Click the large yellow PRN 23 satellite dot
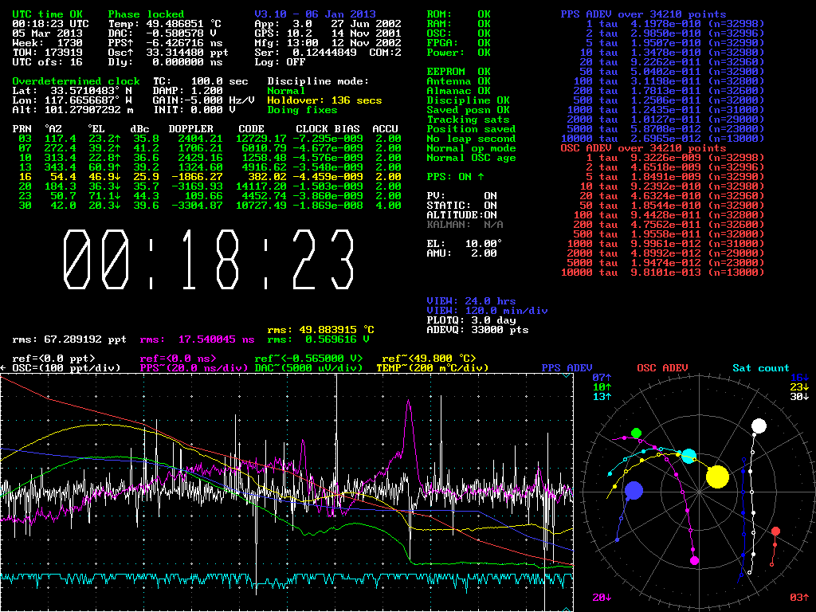This screenshot has width=816, height=612. pyautogui.click(x=717, y=477)
